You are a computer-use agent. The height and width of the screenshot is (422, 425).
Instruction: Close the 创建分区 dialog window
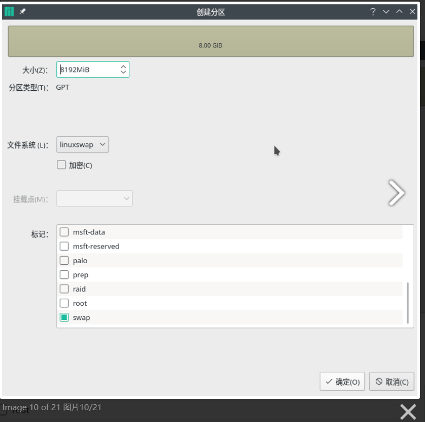click(413, 12)
